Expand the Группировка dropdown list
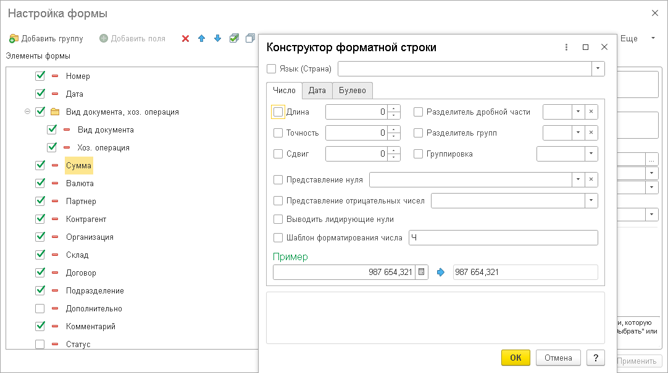This screenshot has height=373, width=668. (x=591, y=154)
